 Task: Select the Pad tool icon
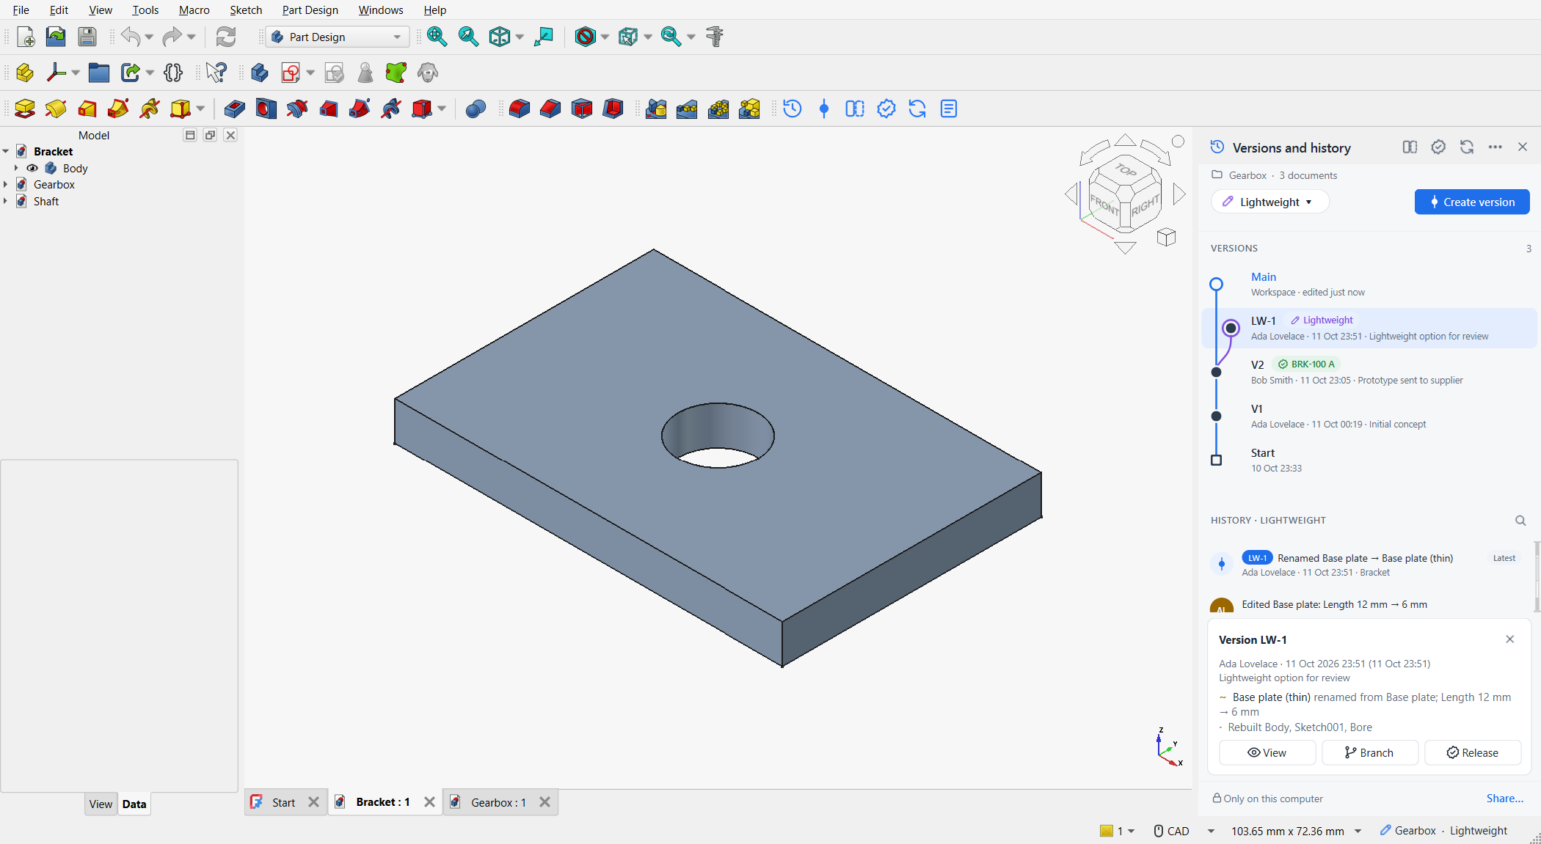pyautogui.click(x=25, y=109)
